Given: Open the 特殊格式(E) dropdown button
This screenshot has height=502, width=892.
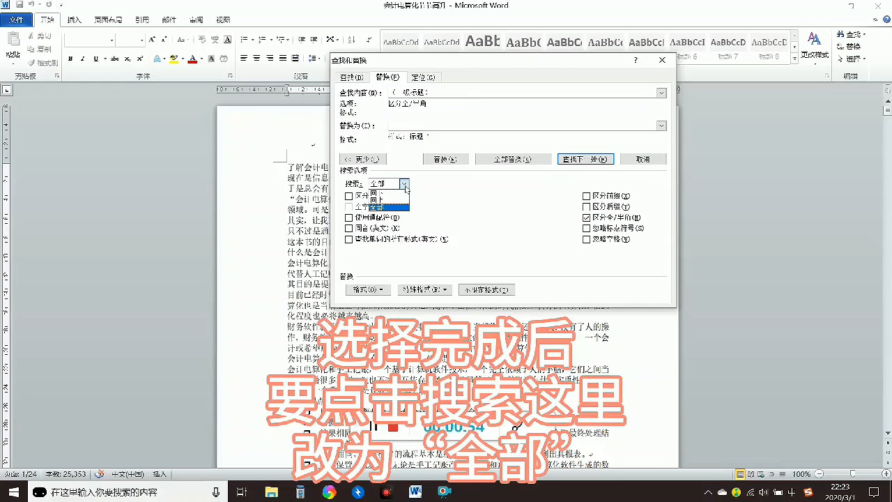Looking at the screenshot, I should [424, 289].
